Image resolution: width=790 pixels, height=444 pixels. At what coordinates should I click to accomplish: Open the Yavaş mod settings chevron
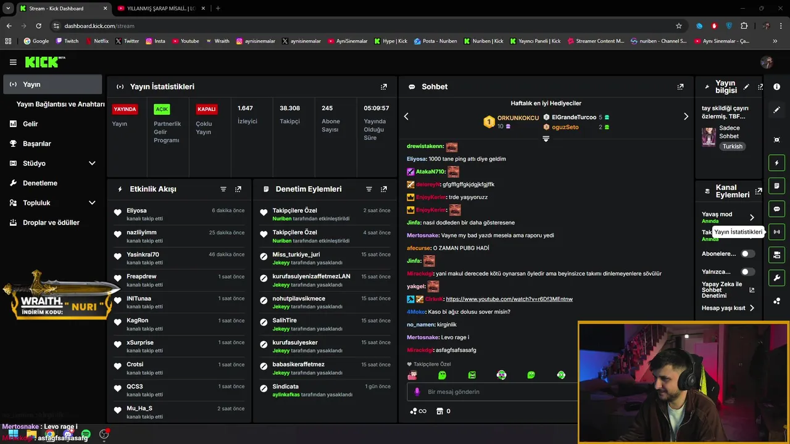[x=752, y=217]
